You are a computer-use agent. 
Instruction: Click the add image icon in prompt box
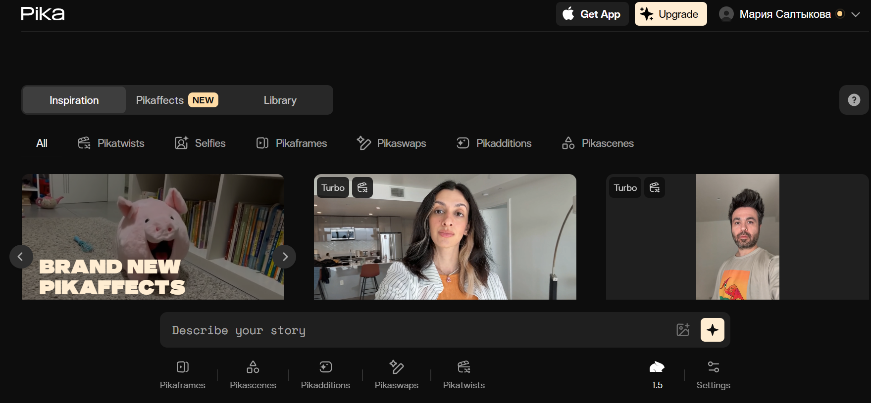tap(683, 330)
